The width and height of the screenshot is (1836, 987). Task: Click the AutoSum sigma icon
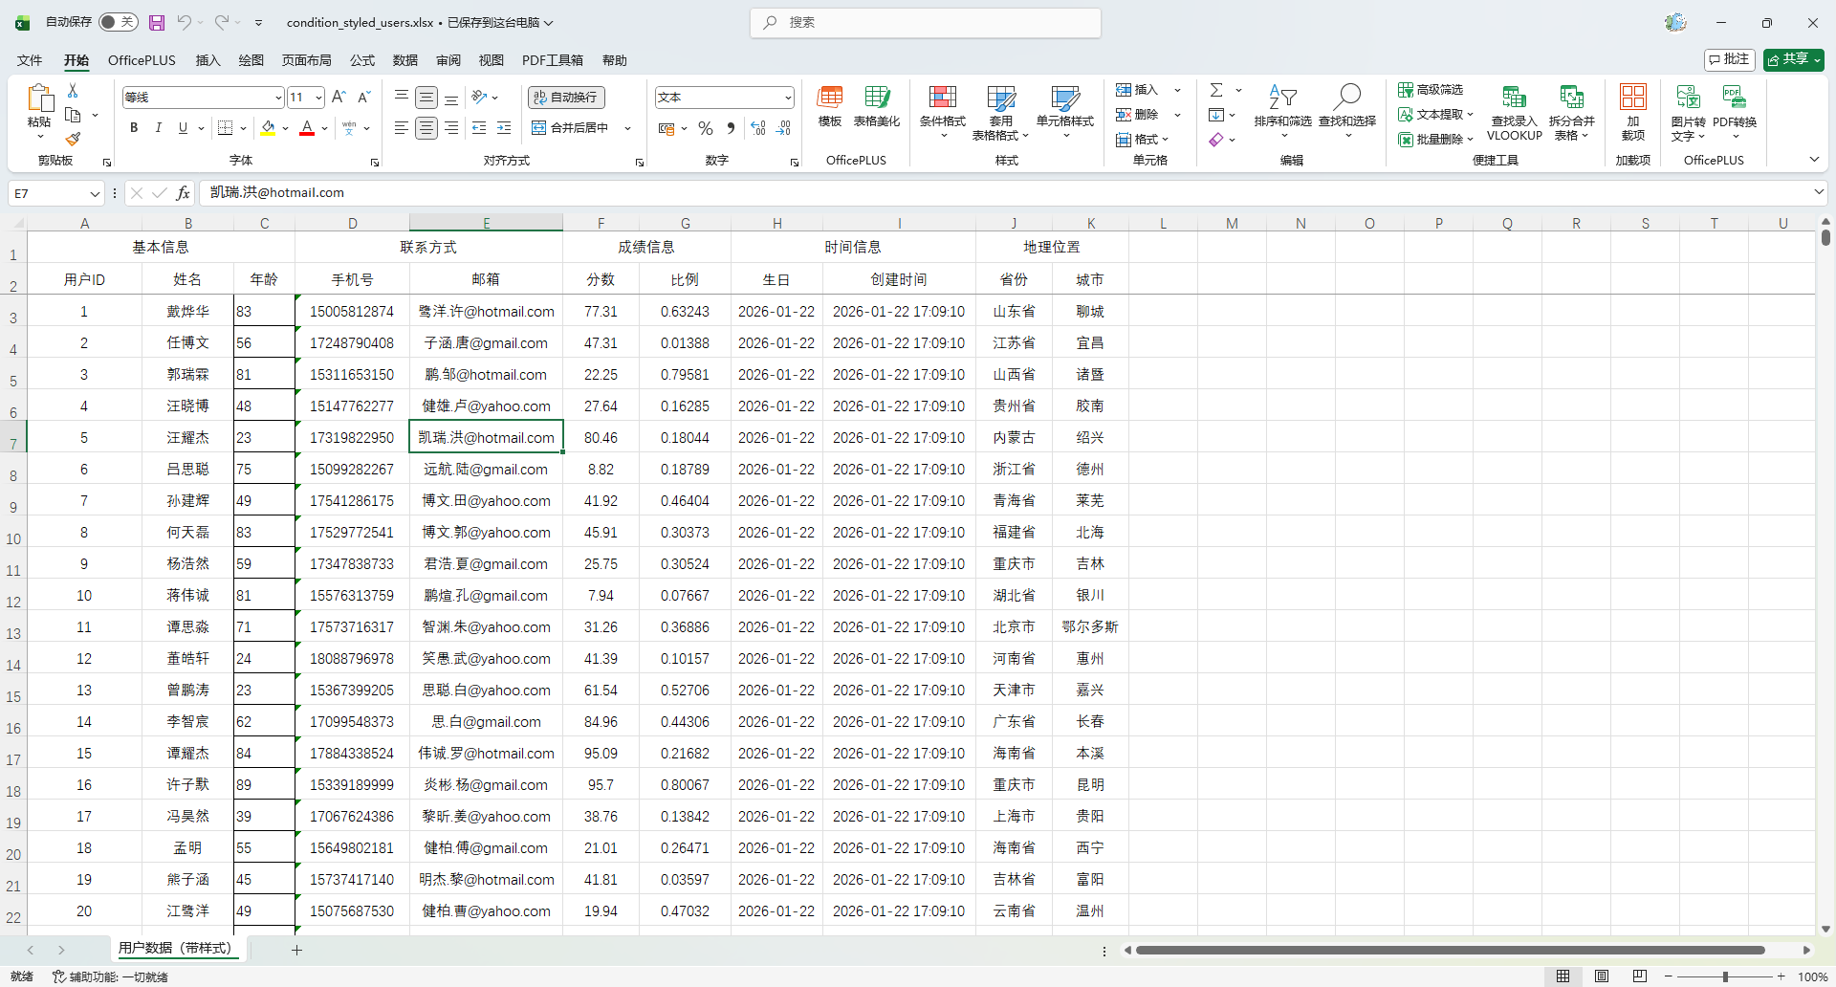tap(1216, 90)
